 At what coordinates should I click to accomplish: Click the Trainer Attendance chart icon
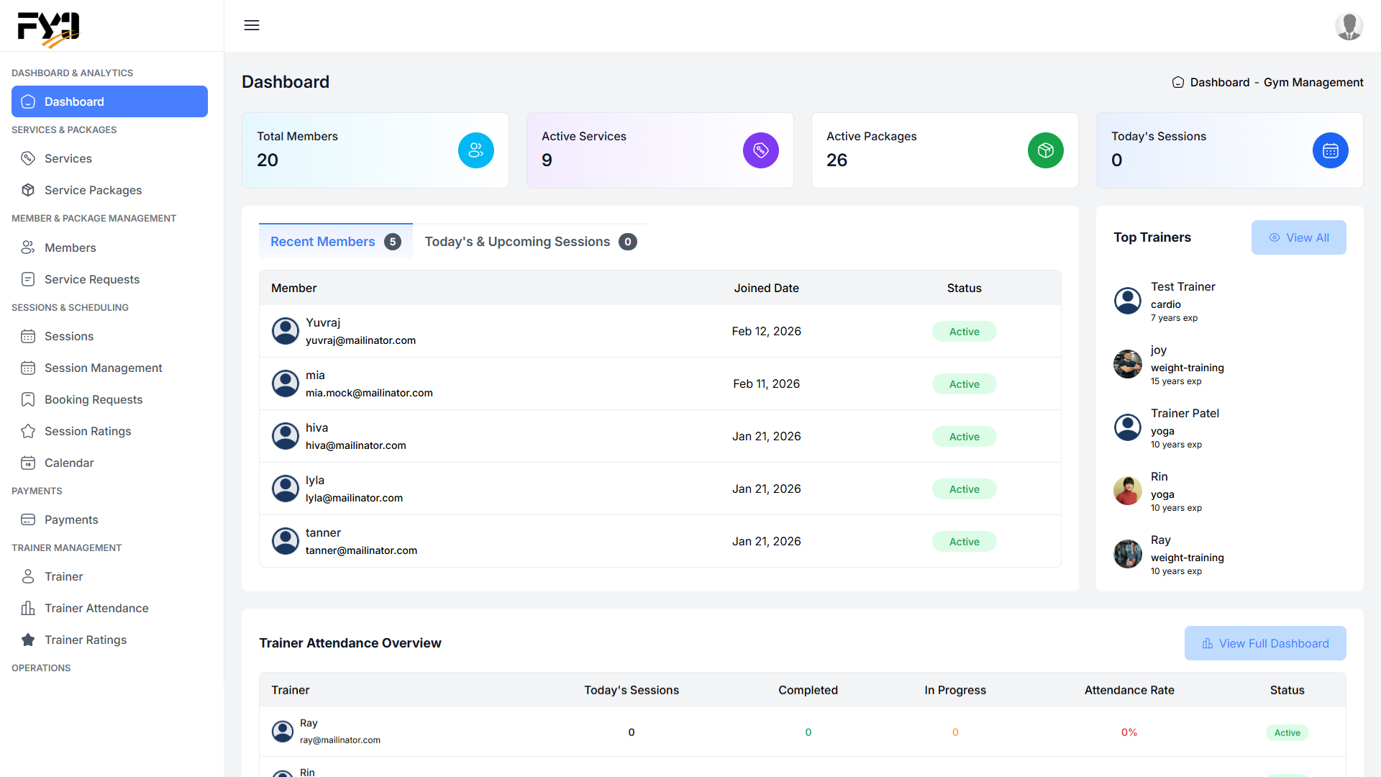pos(29,608)
